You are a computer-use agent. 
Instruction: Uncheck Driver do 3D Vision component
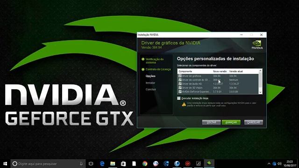click(180, 88)
